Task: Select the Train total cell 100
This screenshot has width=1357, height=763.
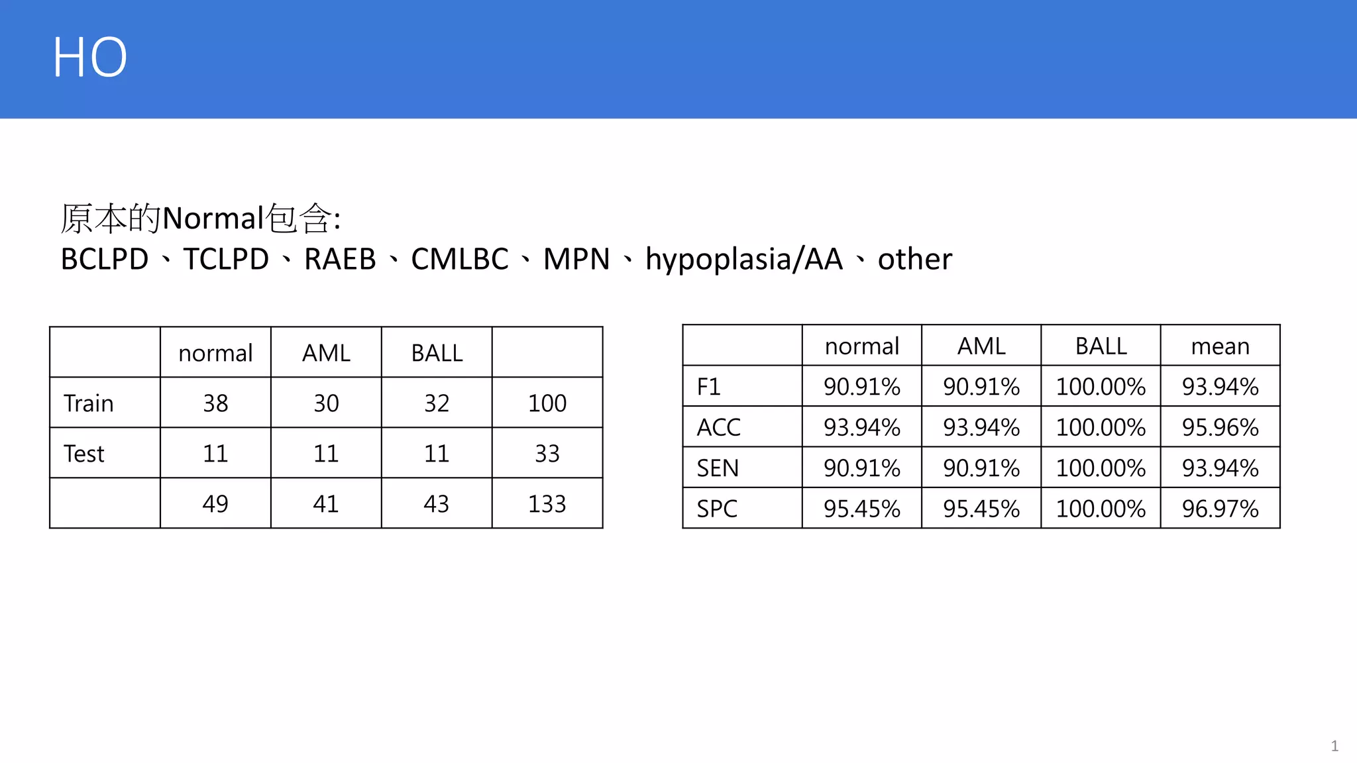Action: (547, 403)
